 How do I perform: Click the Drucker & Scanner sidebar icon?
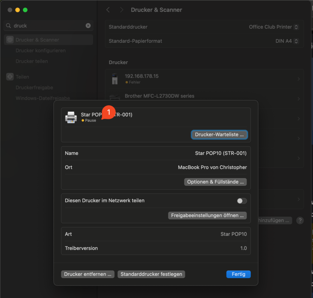pos(10,40)
